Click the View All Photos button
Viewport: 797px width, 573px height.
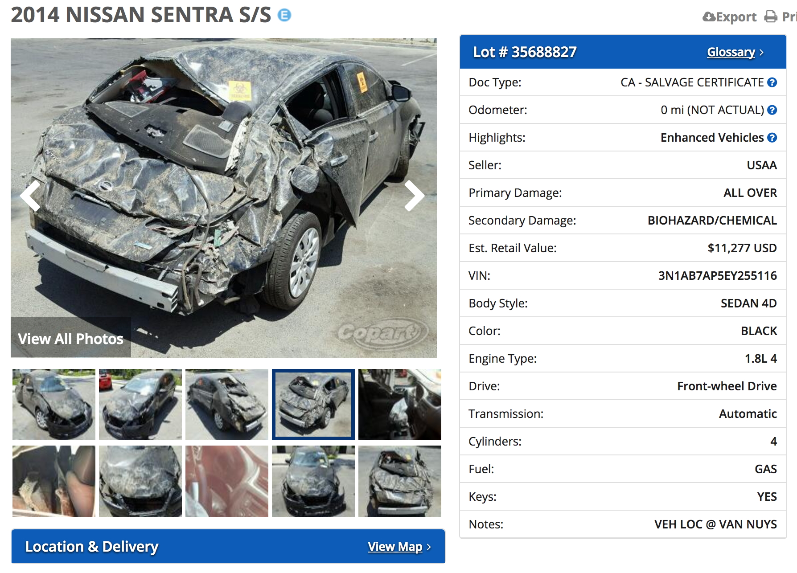[71, 338]
